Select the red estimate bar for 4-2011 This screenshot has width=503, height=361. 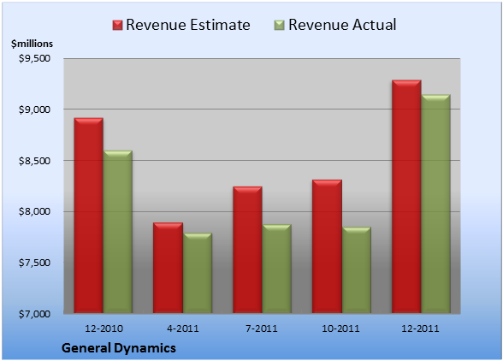click(168, 268)
